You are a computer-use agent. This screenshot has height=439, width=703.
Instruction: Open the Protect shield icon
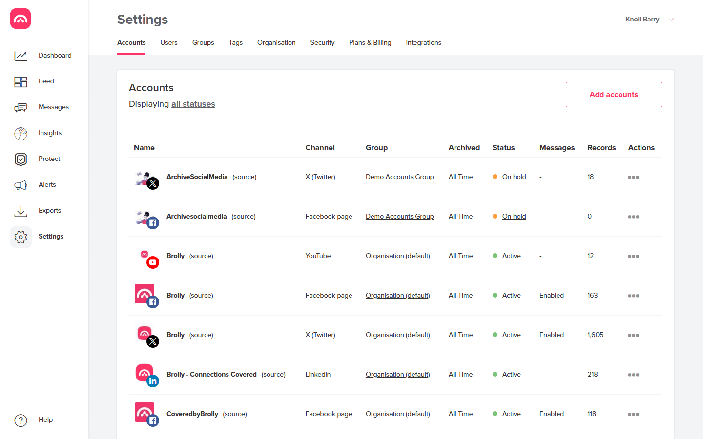click(x=21, y=159)
